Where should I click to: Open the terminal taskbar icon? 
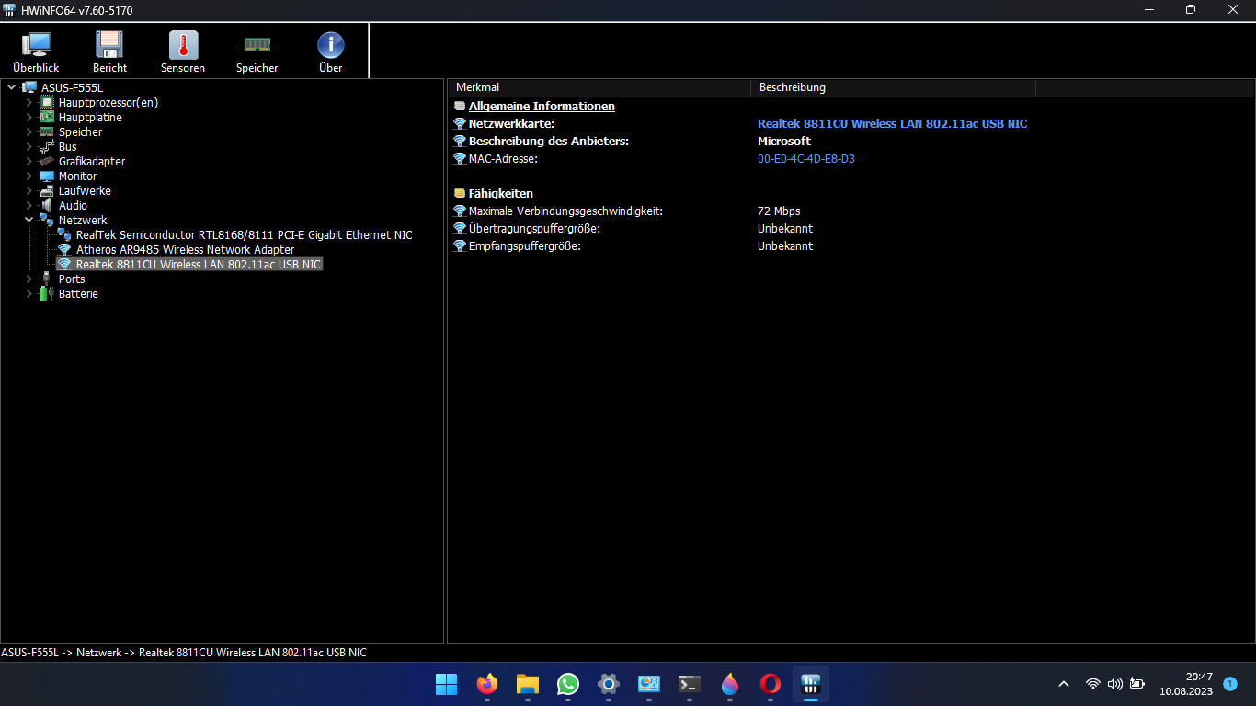tap(690, 684)
